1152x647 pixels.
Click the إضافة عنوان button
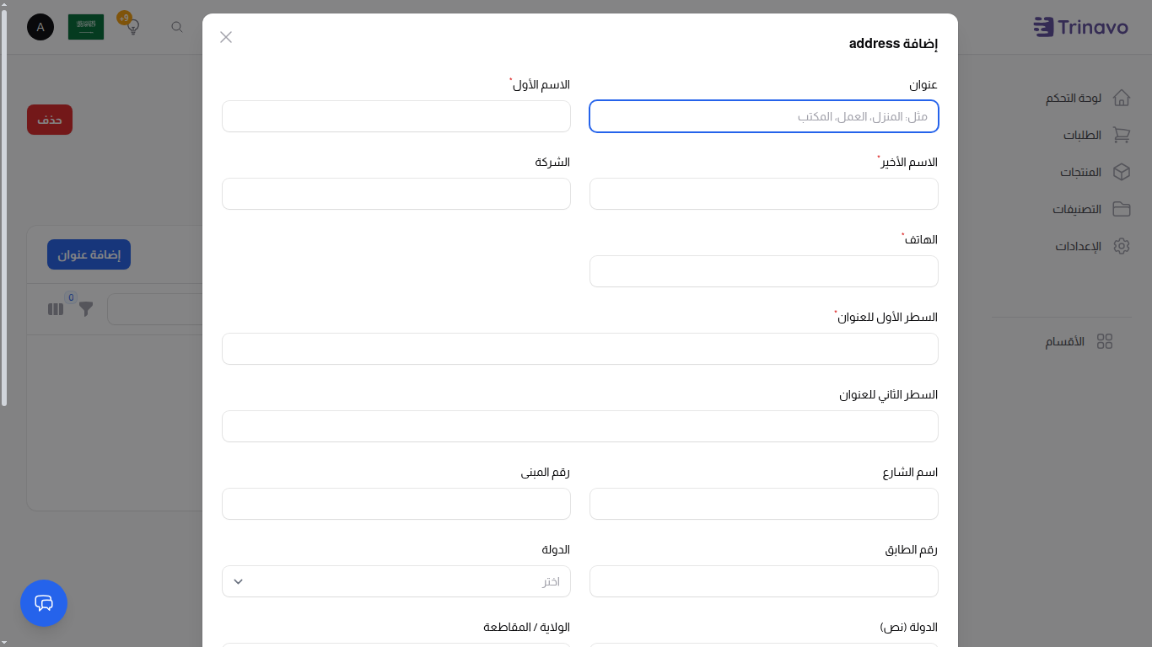coord(89,254)
